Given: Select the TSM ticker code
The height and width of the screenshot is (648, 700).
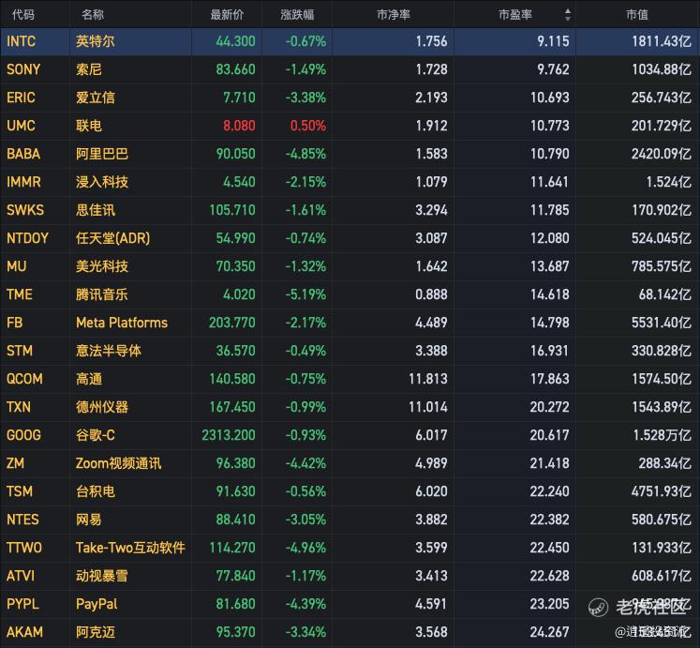Looking at the screenshot, I should (19, 492).
